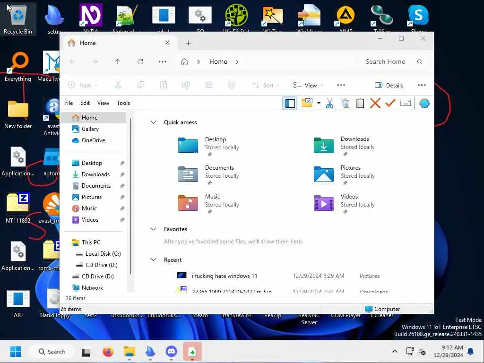Image resolution: width=484 pixels, height=363 pixels.
Task: Click the Copy pages icon in classic toolbar
Action: [x=345, y=103]
